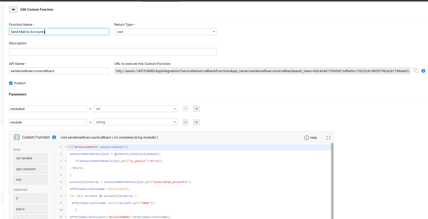Collapse the for-each block at line 8
Screen dimensions: 428x219
[x=65, y=196]
